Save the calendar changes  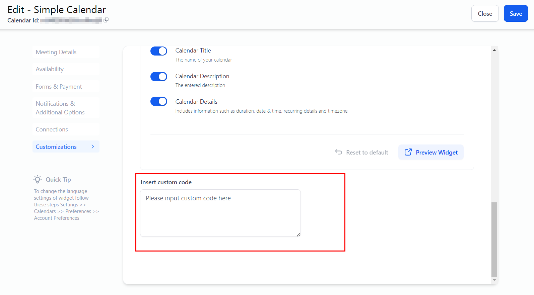tap(516, 14)
